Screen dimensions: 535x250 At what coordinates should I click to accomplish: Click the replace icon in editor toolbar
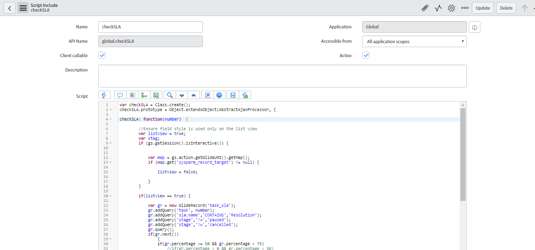point(144,95)
